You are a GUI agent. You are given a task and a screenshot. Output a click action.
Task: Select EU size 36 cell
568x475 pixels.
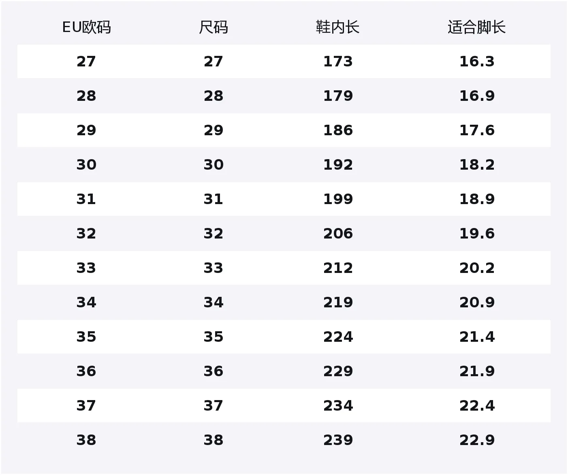point(86,371)
